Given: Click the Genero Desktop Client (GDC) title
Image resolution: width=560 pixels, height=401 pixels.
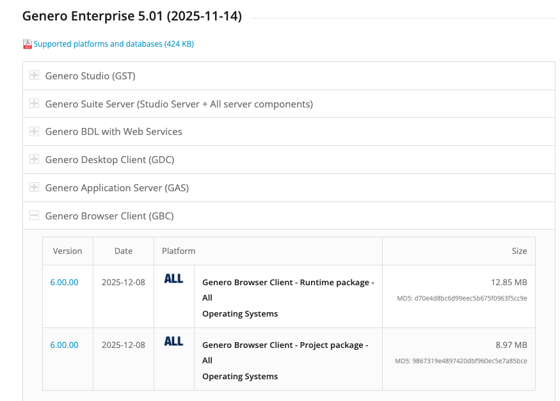Looking at the screenshot, I should click(x=109, y=160).
